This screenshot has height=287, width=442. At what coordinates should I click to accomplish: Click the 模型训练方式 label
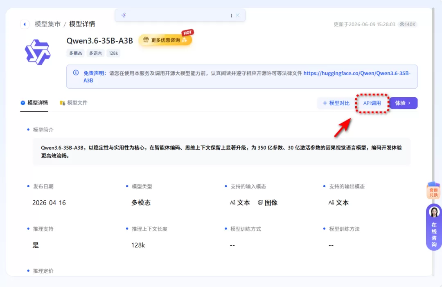point(246,229)
